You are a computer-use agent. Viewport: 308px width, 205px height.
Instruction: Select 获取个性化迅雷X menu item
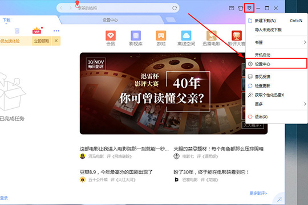pos(276,95)
